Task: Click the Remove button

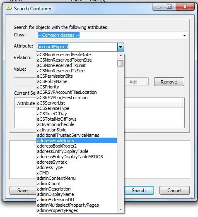Action: click(169, 82)
